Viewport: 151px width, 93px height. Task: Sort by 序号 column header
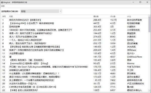point(4,17)
